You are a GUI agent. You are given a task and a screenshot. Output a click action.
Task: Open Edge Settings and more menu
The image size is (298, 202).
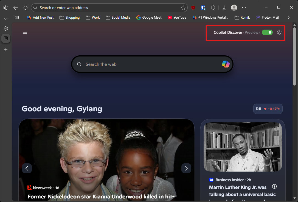244,8
